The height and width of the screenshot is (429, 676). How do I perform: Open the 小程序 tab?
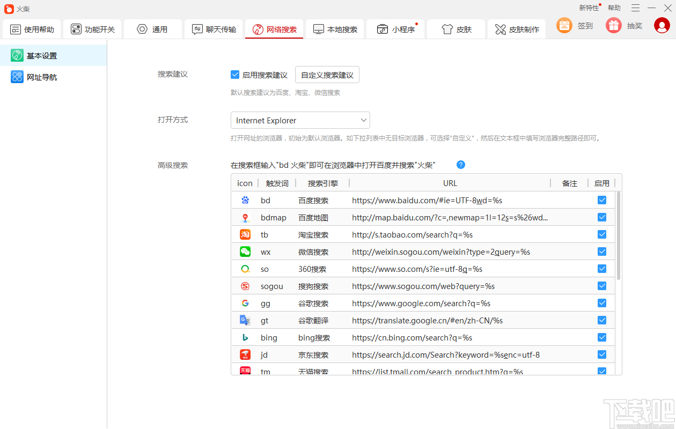396,29
